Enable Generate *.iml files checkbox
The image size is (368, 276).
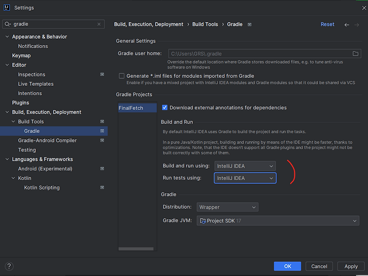pos(122,76)
